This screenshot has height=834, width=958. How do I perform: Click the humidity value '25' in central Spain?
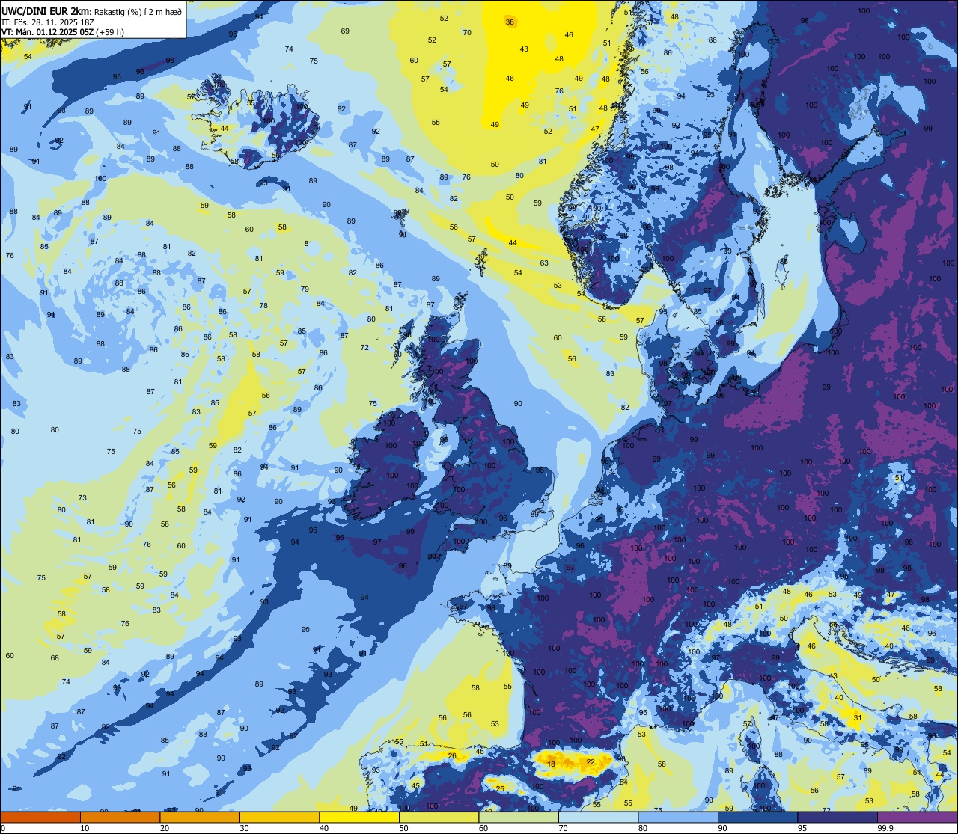(x=500, y=788)
